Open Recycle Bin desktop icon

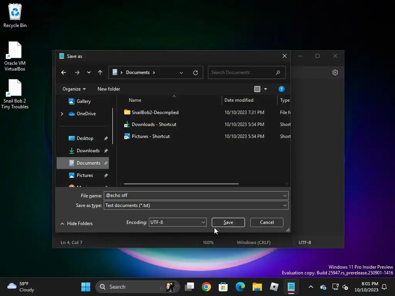click(x=15, y=15)
